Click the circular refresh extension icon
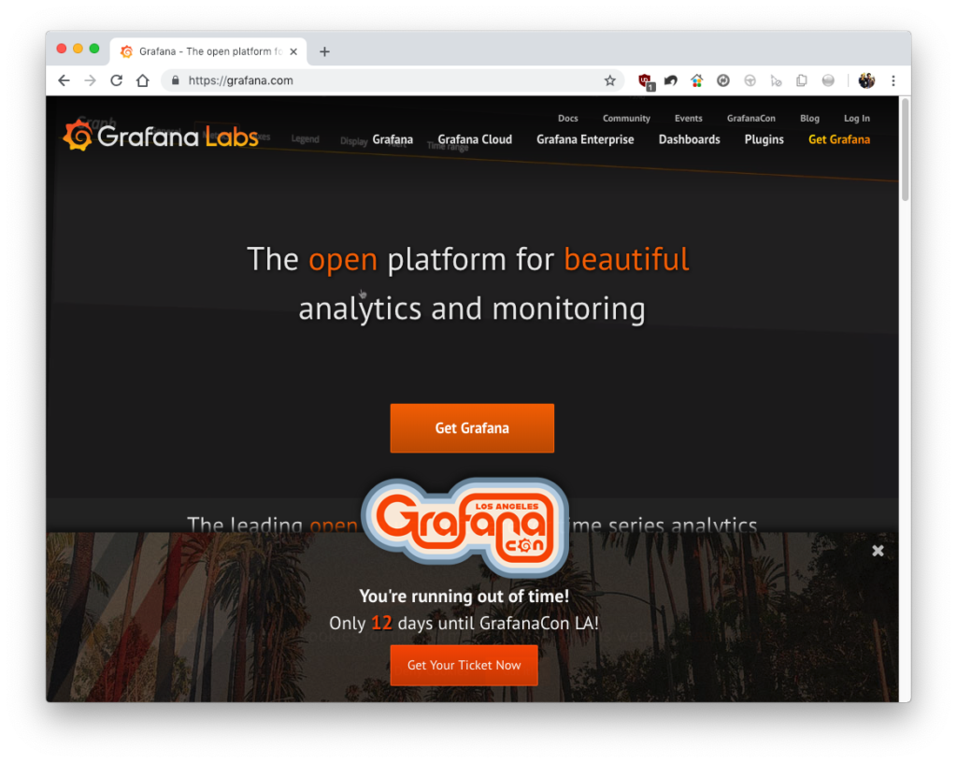The image size is (957, 763). (x=723, y=80)
